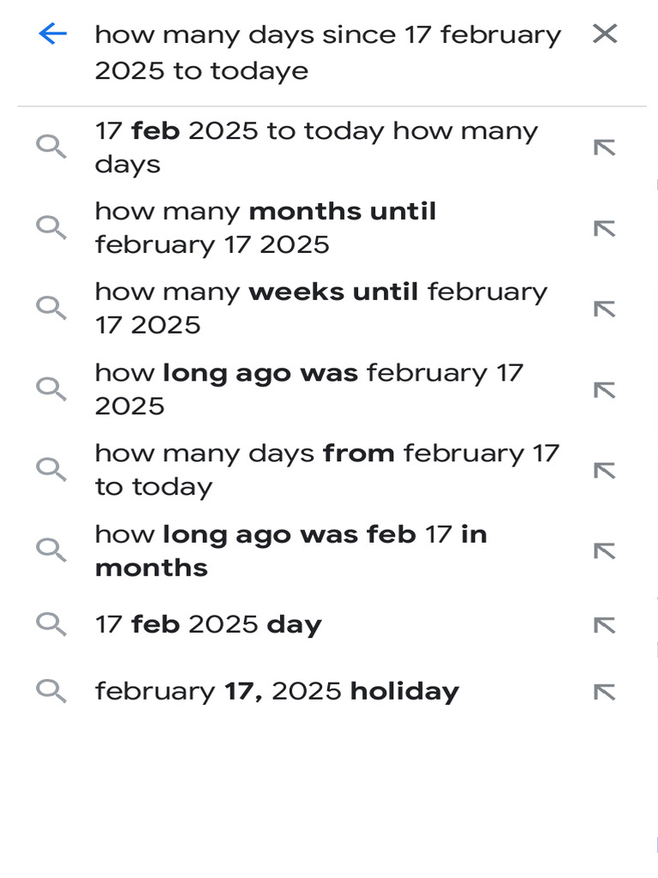
Task: Select suggestion '17 feb 2025 to today how many days'
Action: pos(317,147)
